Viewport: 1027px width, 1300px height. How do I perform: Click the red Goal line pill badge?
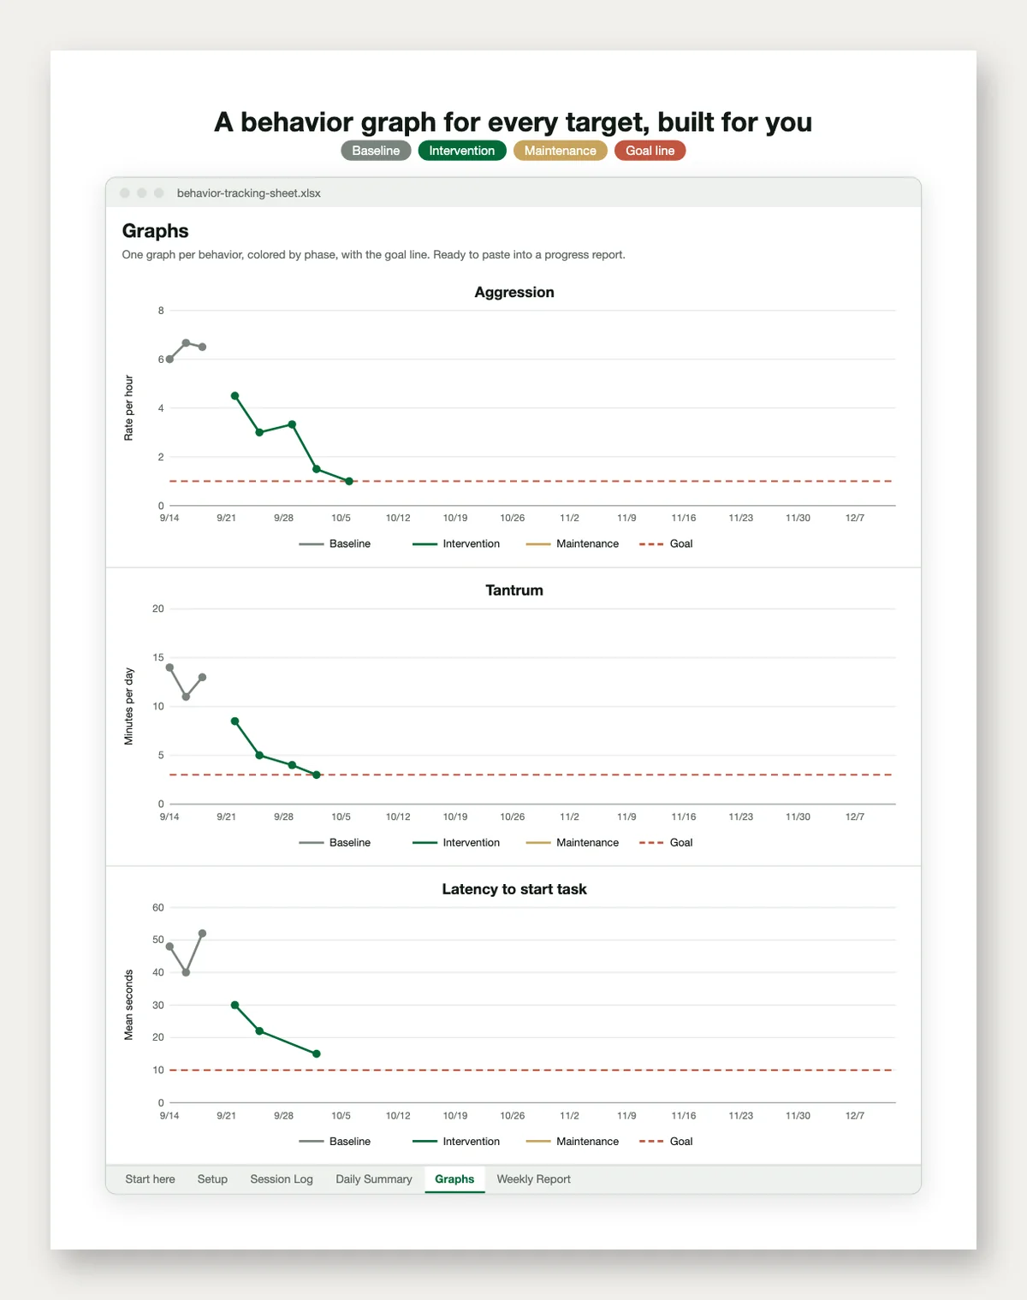pos(650,151)
